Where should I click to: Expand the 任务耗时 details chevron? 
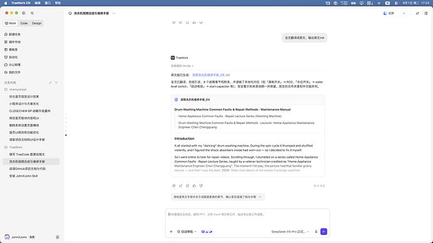[193, 66]
